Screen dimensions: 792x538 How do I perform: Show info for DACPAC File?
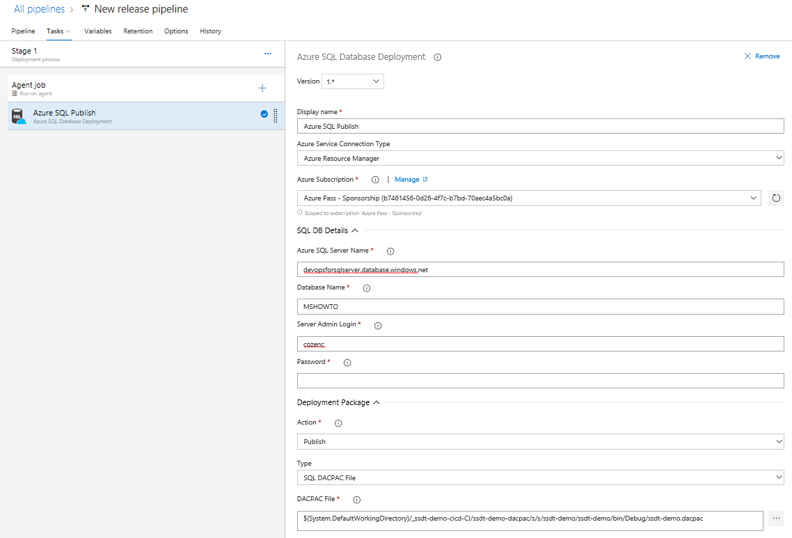356,500
